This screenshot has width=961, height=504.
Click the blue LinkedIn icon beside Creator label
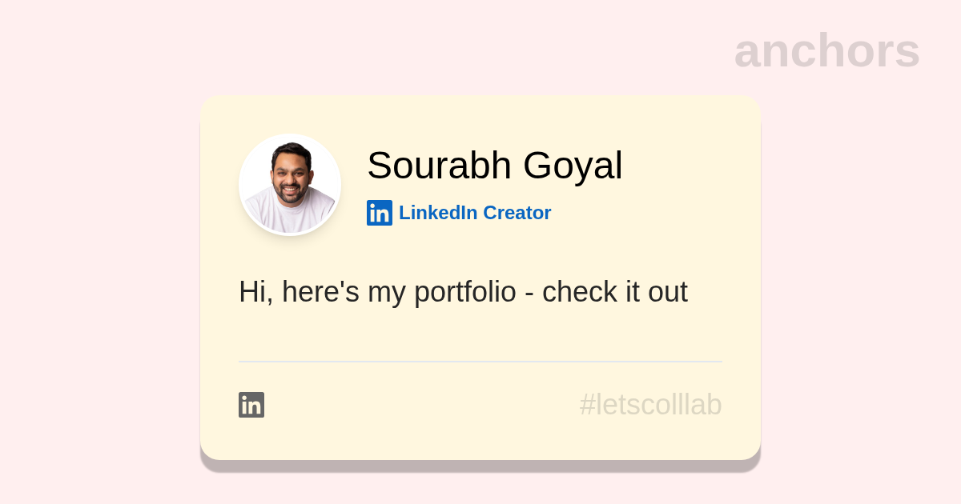(x=380, y=213)
